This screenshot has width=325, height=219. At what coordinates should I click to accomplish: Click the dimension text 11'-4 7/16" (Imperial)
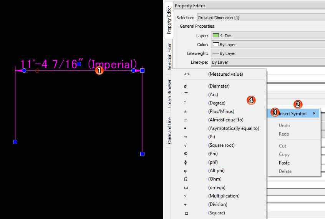click(x=78, y=64)
